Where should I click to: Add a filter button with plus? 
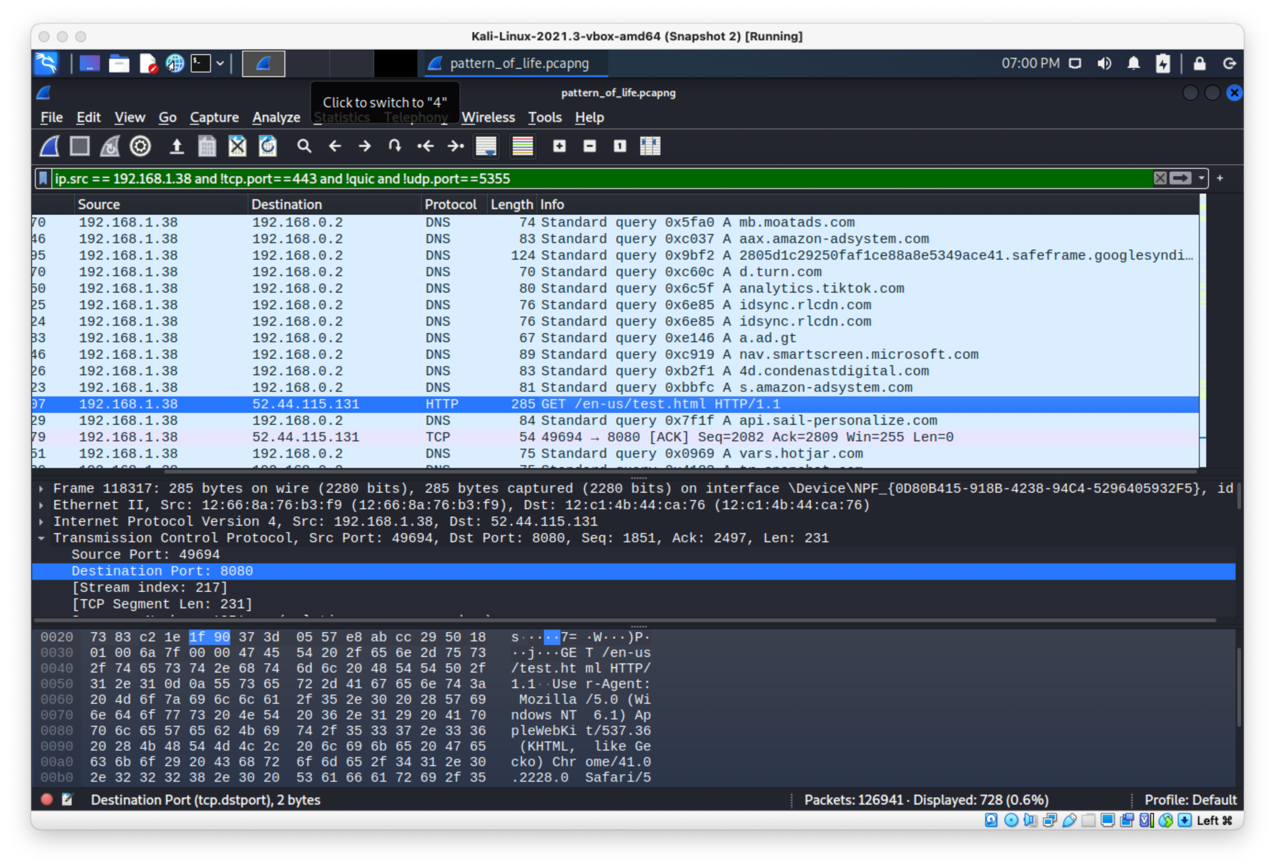(1219, 178)
